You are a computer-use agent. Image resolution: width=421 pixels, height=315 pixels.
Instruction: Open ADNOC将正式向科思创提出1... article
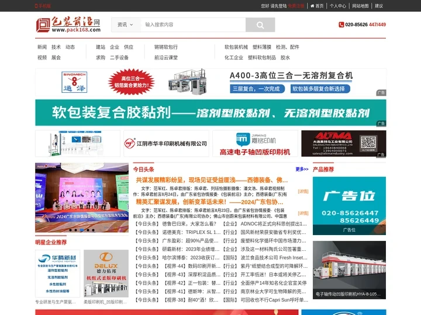pyautogui.click(x=274, y=224)
